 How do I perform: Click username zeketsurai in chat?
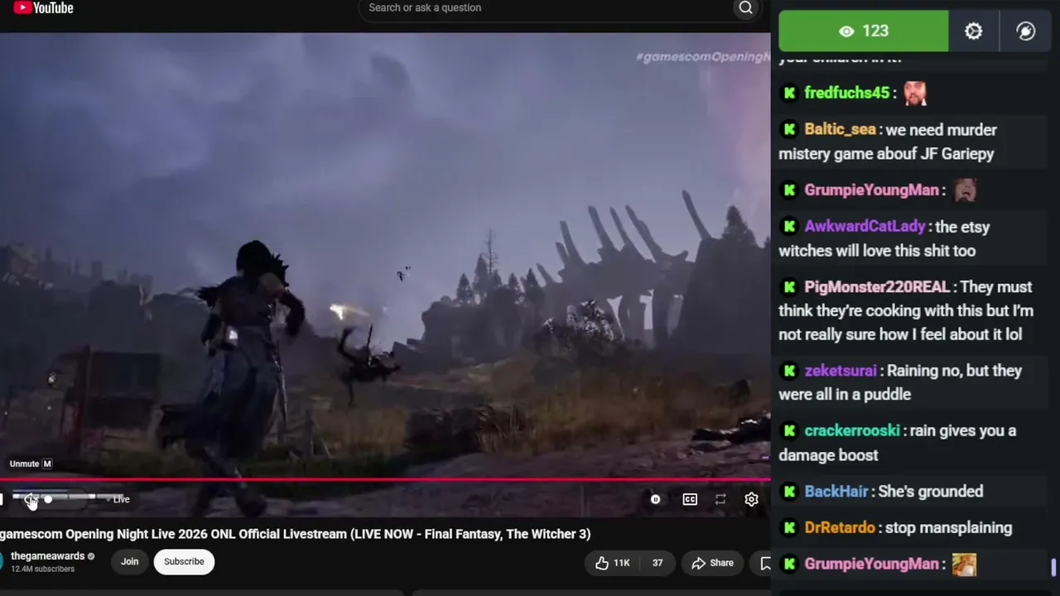coord(841,370)
